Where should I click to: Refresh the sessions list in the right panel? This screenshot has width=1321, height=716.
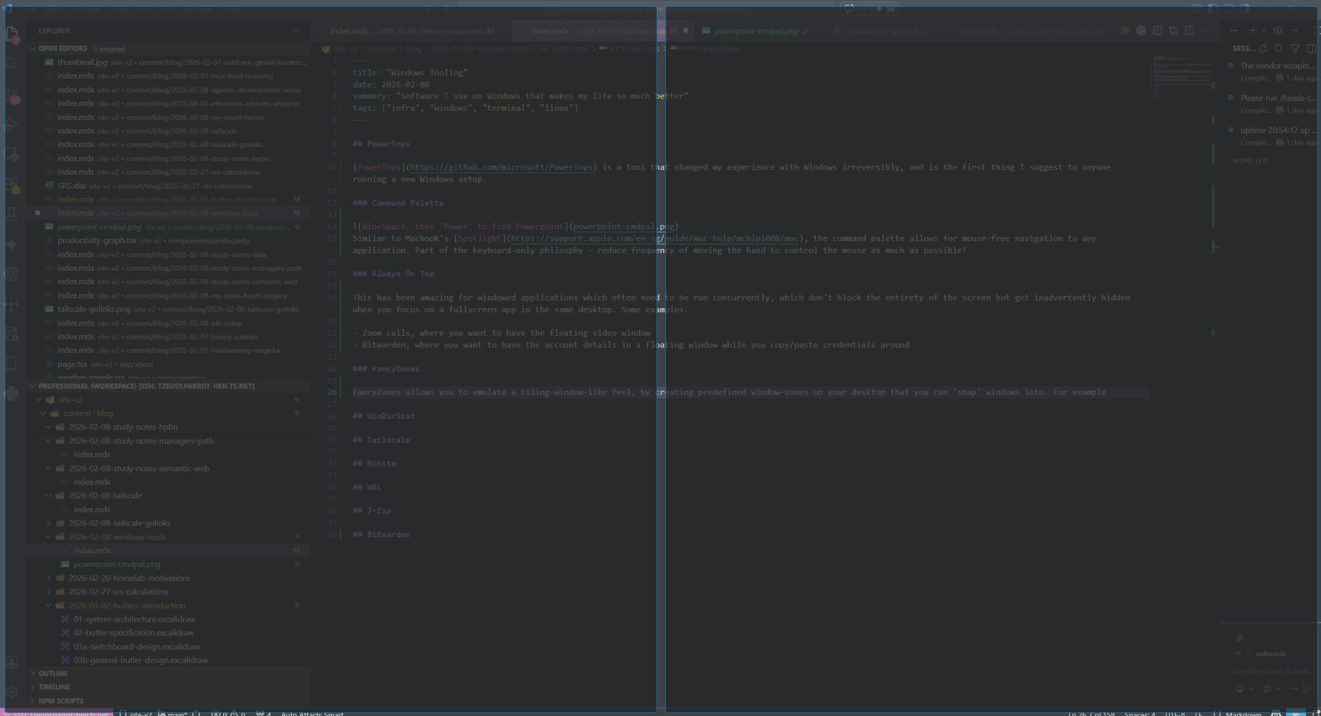point(1264,48)
